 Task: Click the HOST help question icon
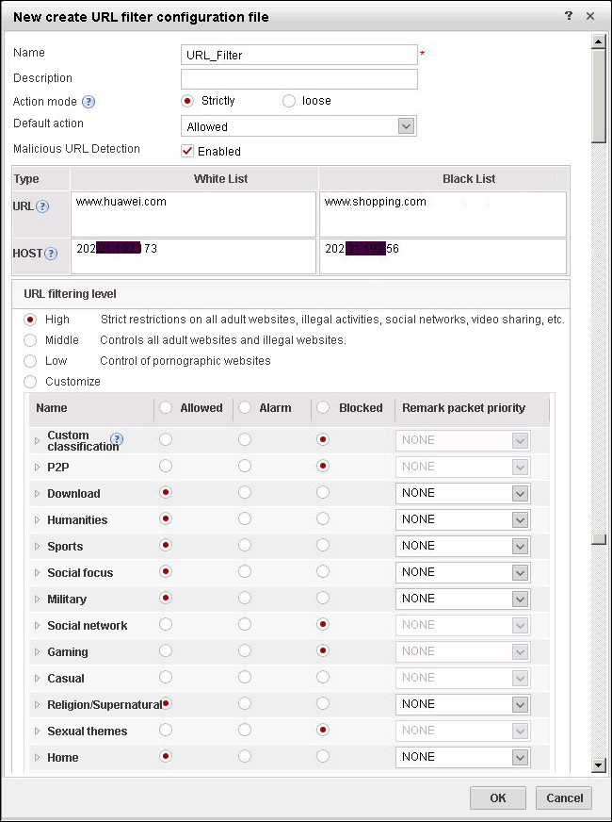point(51,254)
